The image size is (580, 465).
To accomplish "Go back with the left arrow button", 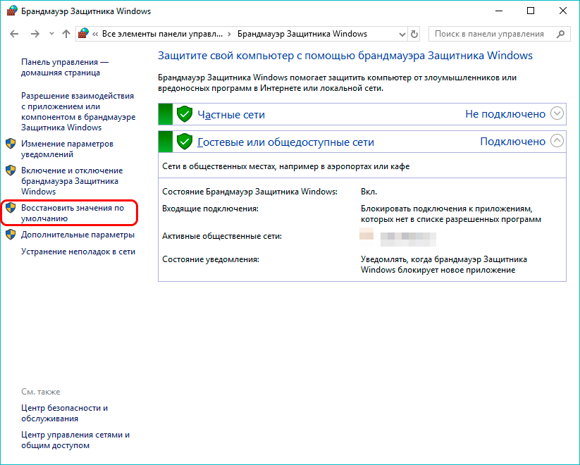I will pos(14,34).
